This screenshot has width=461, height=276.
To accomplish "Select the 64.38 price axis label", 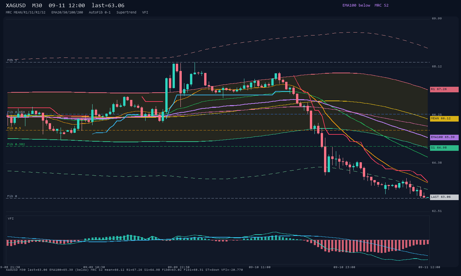I will 437,163.
